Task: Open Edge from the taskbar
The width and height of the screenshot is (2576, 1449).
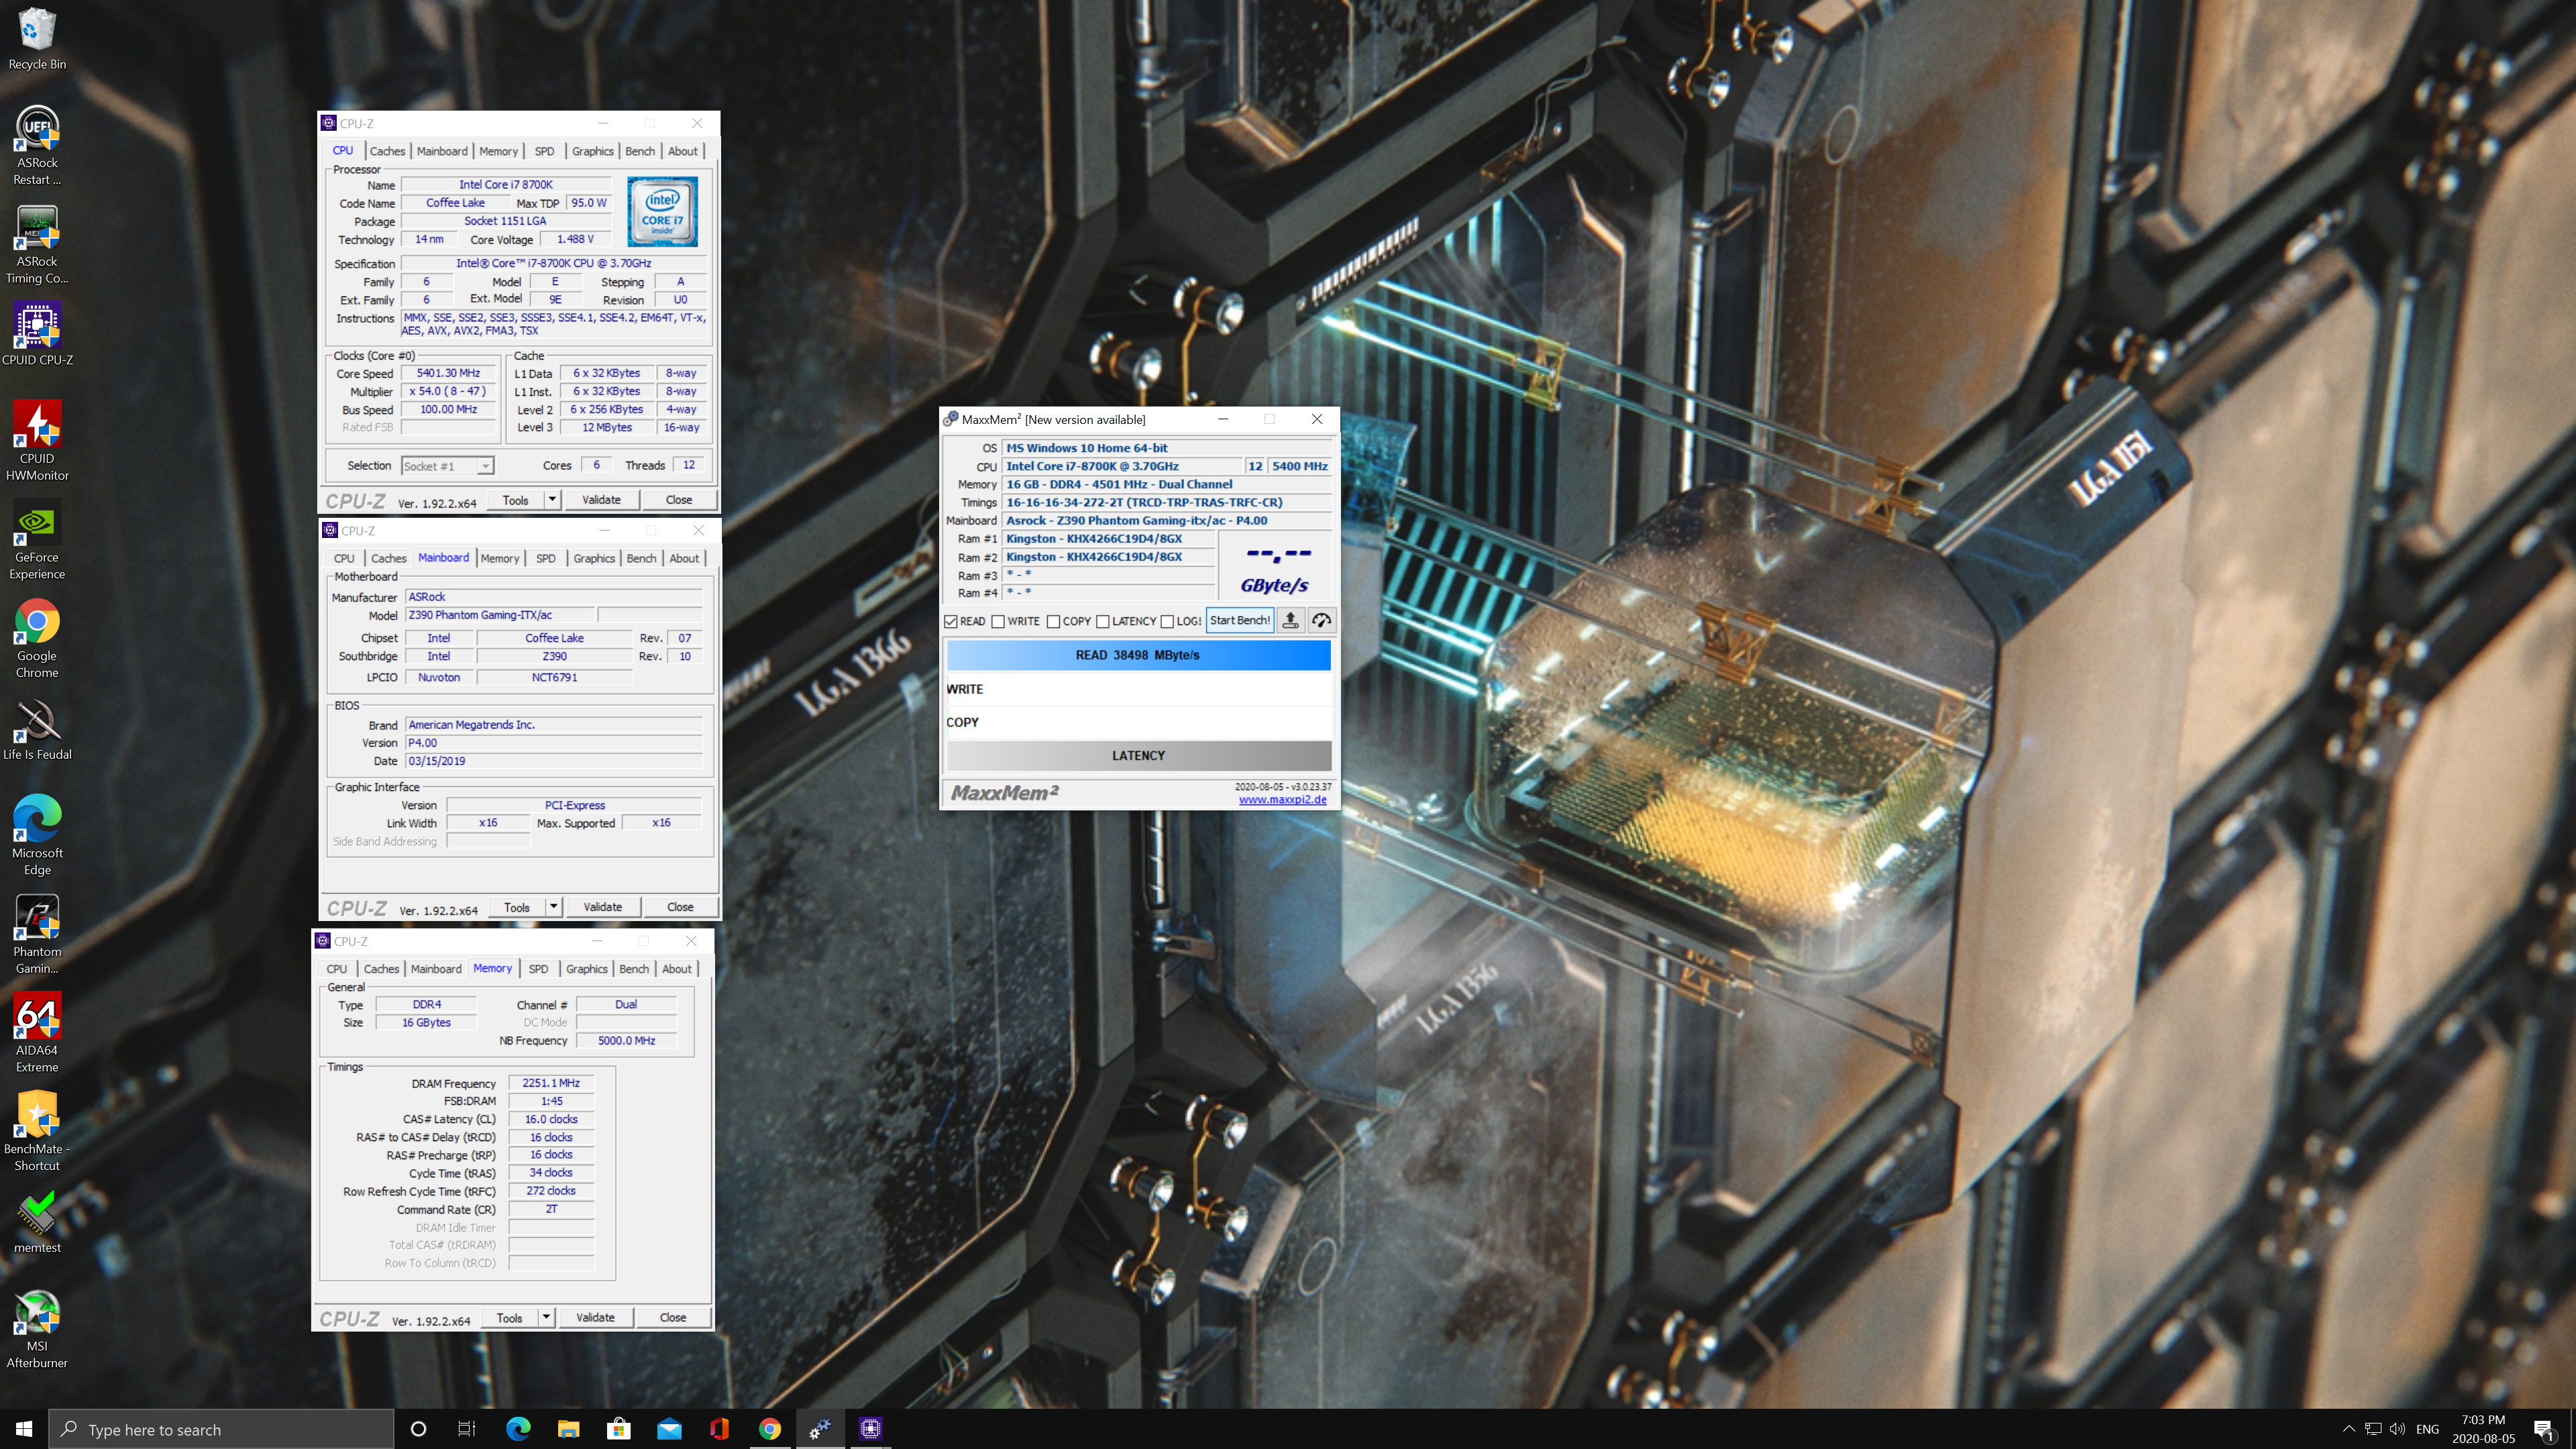Action: point(518,1429)
